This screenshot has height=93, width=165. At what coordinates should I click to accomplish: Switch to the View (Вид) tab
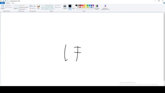[x=13, y=3]
